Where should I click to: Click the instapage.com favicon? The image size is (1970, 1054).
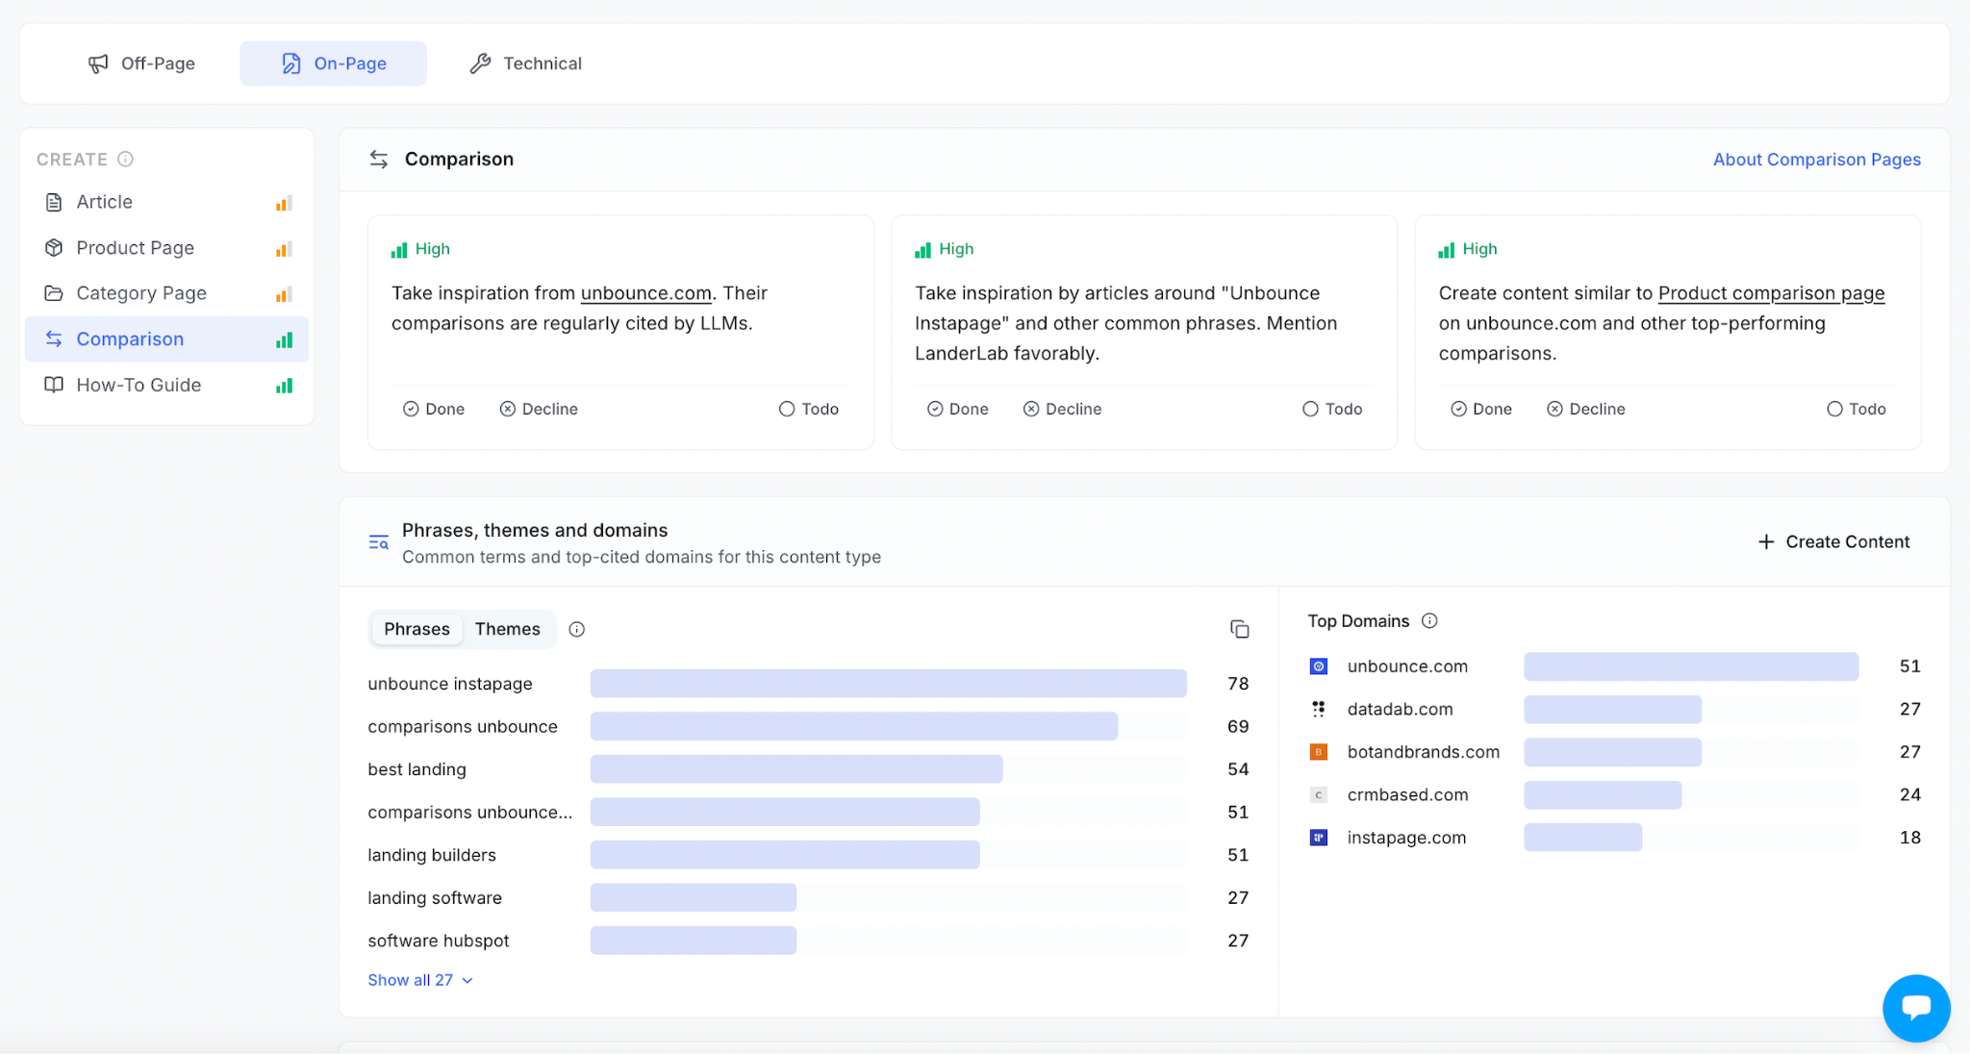tap(1319, 838)
